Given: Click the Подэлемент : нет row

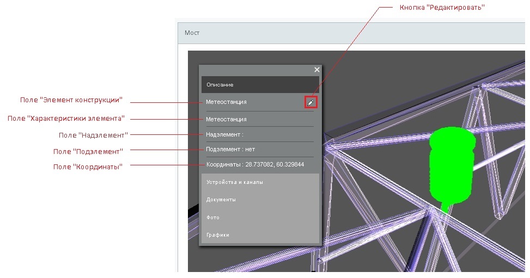Looking at the screenshot, I should pyautogui.click(x=230, y=149).
